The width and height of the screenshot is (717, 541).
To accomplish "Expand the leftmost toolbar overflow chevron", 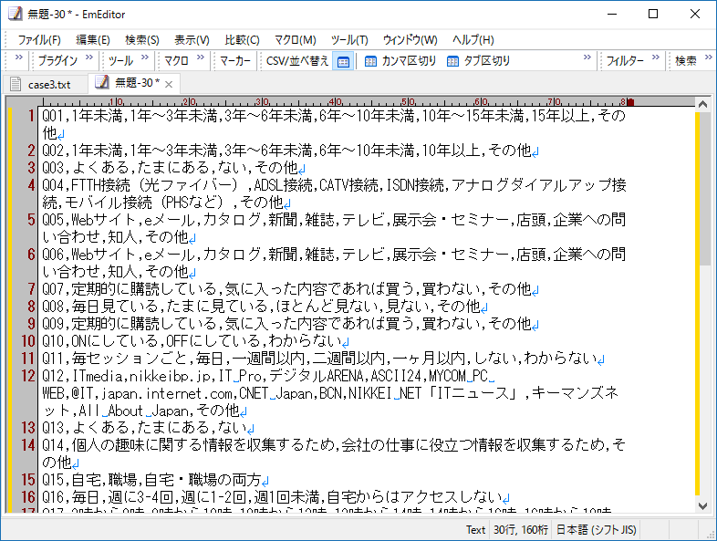I will [x=19, y=57].
